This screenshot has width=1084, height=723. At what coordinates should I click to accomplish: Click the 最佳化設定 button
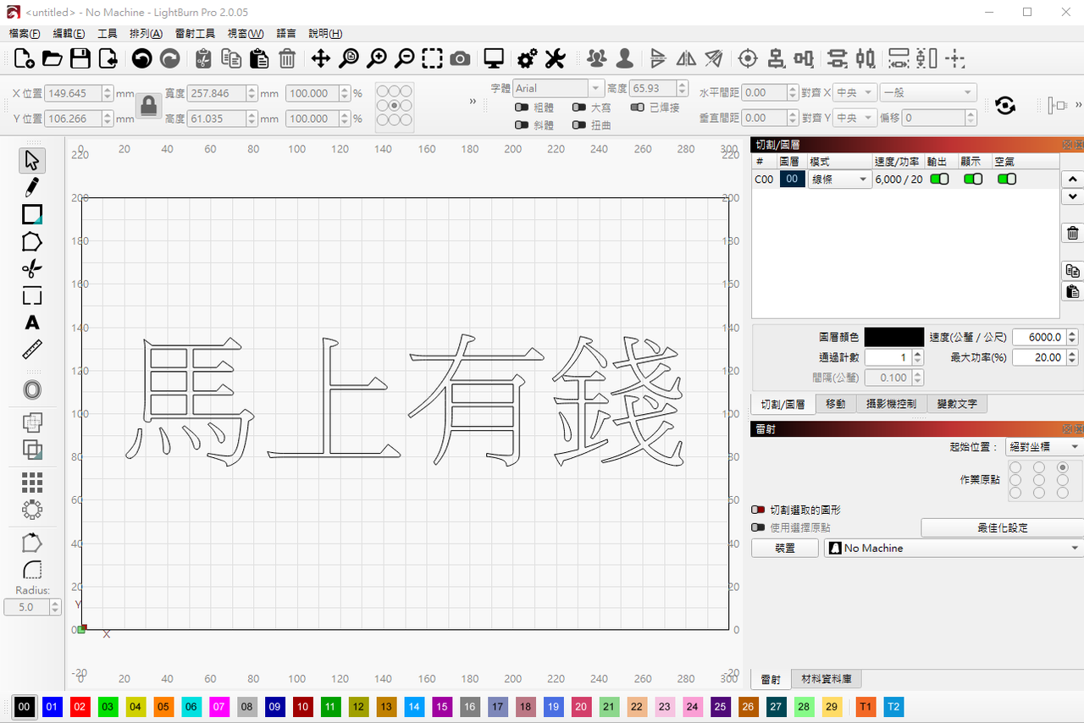pyautogui.click(x=1002, y=527)
